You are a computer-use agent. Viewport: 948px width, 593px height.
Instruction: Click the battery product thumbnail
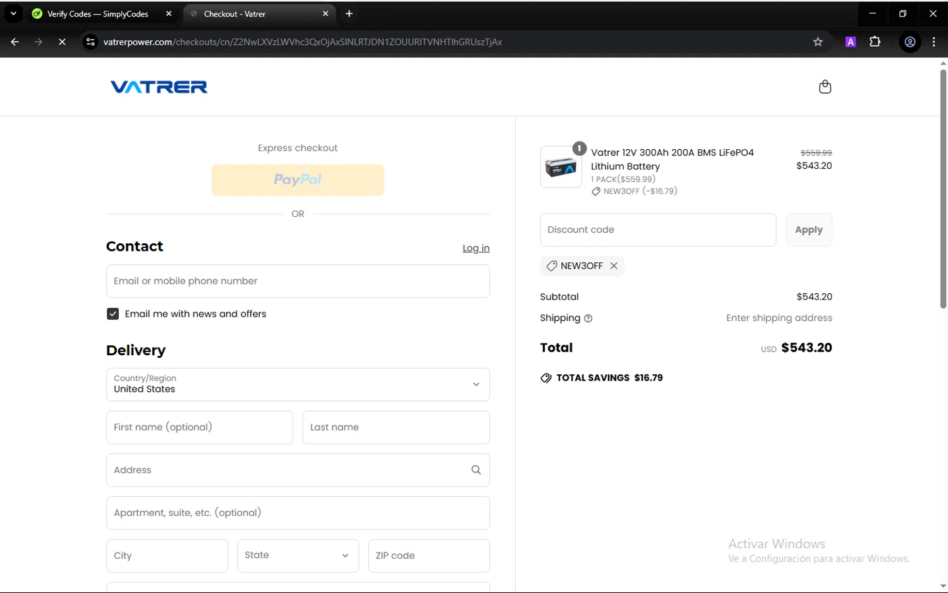(x=561, y=167)
